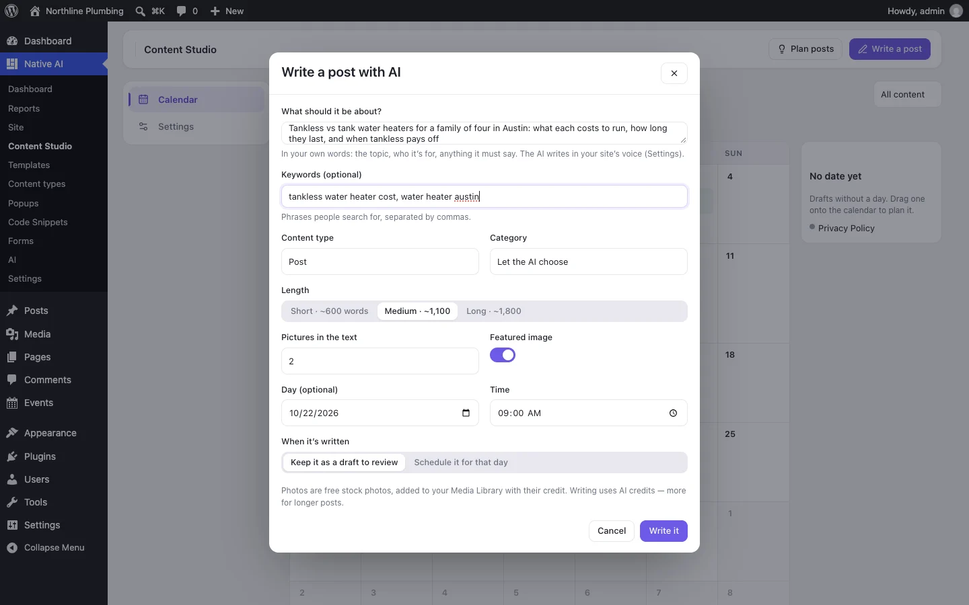Click the Plugins icon in sidebar

(12, 456)
